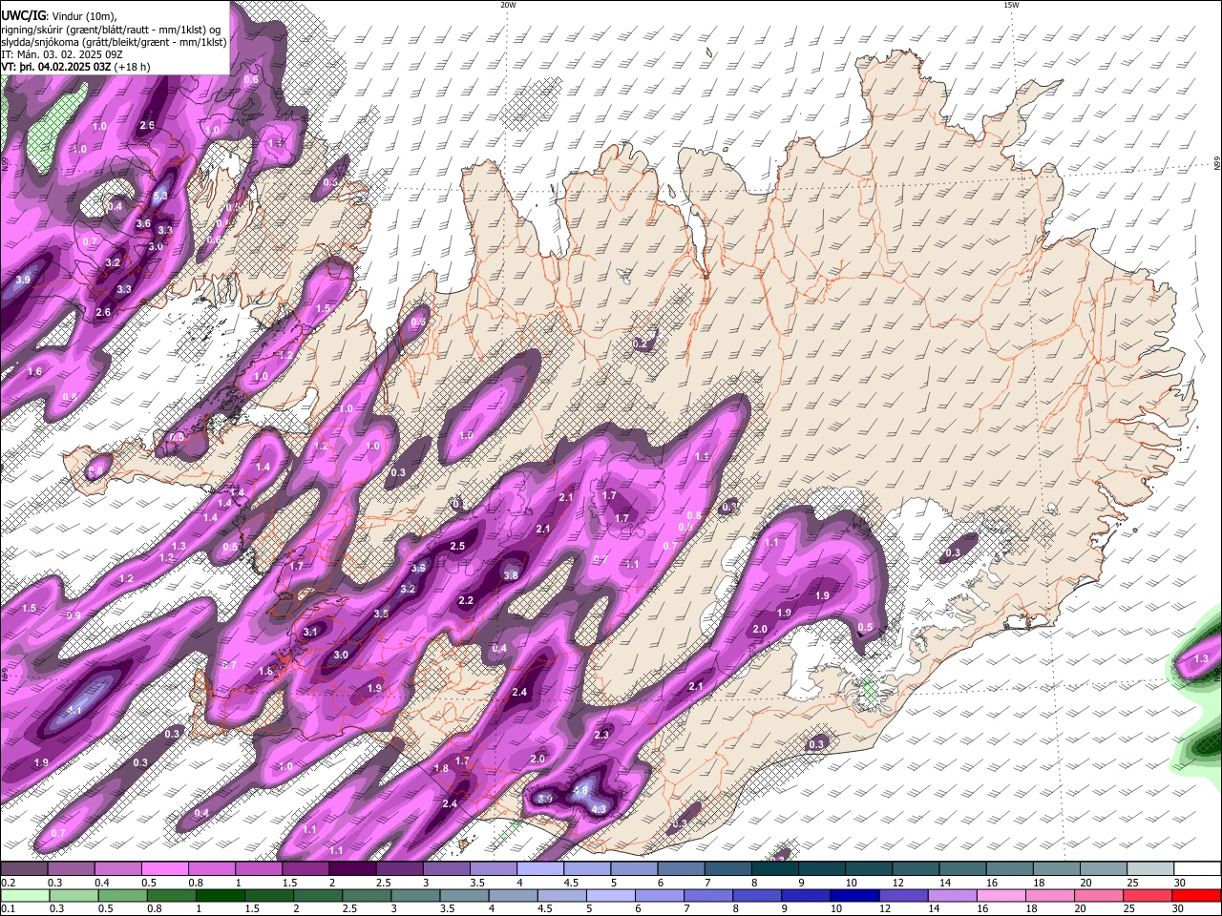Select the bright magenta 0.5 snow legend swatch
The image size is (1222, 916).
(164, 869)
